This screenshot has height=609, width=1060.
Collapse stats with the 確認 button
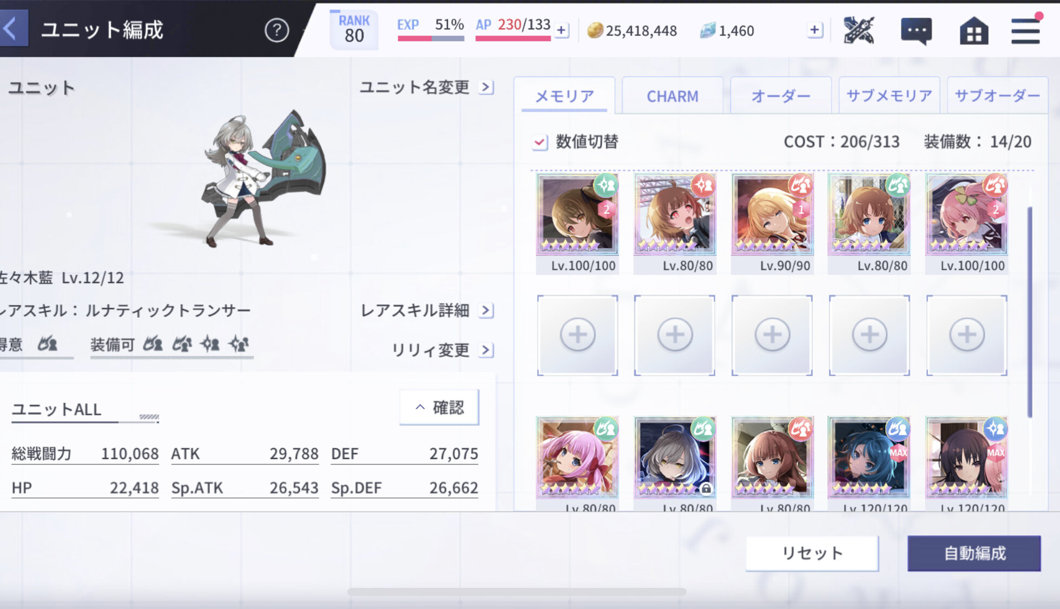click(439, 407)
